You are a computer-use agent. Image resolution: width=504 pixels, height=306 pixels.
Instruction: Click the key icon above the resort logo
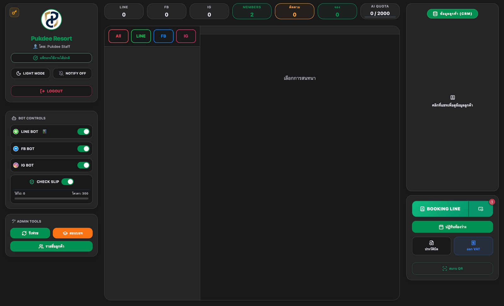click(x=14, y=12)
